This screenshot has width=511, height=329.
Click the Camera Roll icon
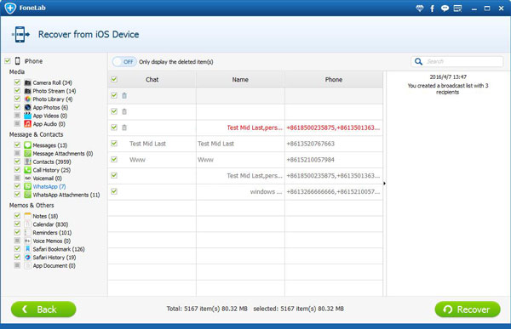(28, 82)
